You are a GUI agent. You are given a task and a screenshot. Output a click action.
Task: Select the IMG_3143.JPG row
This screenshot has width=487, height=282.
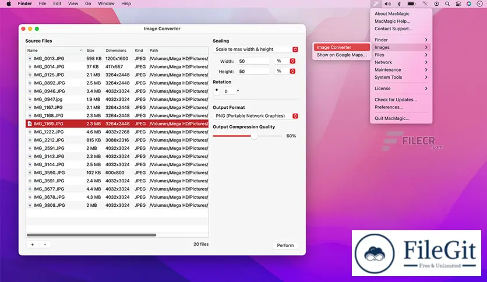pyautogui.click(x=117, y=156)
